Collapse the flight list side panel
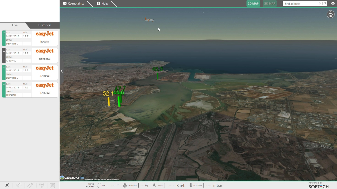The height and width of the screenshot is (189, 337). (62, 71)
